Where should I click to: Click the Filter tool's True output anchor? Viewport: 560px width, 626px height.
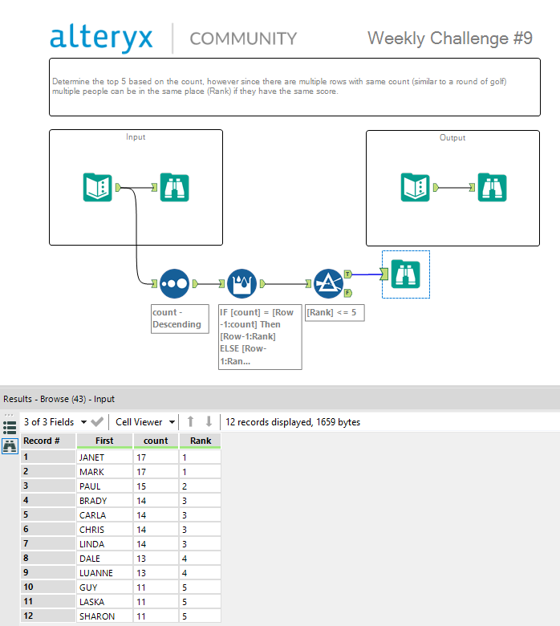pyautogui.click(x=347, y=274)
